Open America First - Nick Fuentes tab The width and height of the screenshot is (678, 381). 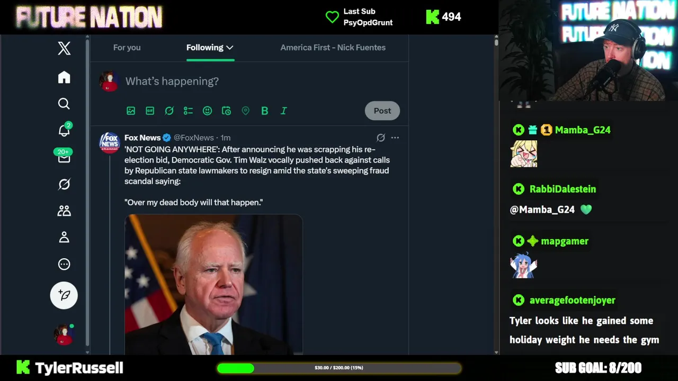click(333, 48)
